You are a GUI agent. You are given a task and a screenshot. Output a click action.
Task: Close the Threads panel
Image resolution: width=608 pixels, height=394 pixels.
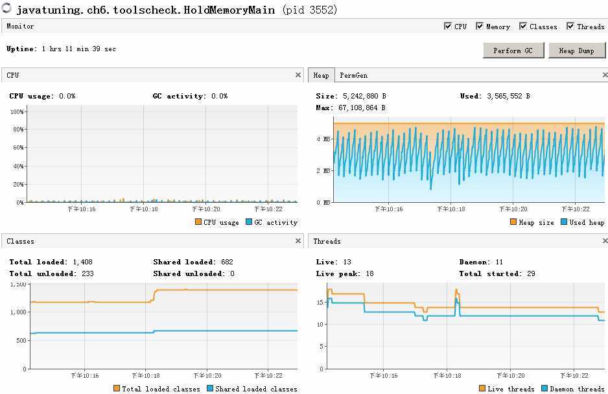(605, 241)
